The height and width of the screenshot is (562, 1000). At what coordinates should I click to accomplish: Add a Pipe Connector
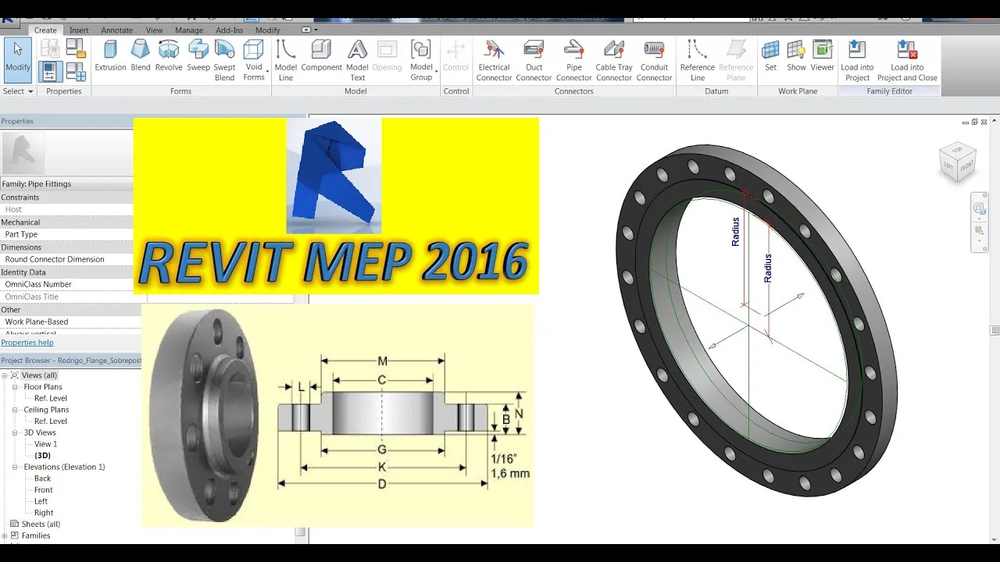(x=574, y=61)
